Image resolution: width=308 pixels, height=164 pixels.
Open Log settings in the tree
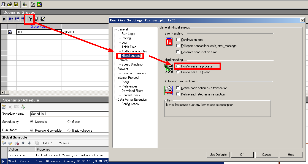coord(124,43)
